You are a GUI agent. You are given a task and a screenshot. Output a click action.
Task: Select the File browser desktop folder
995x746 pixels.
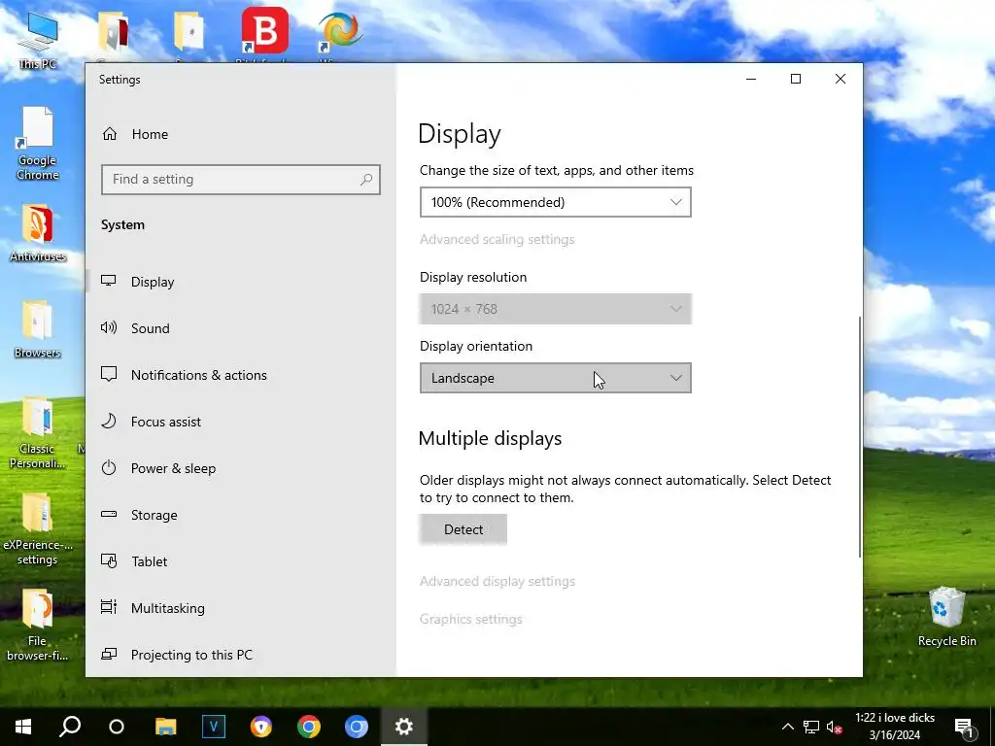(38, 625)
